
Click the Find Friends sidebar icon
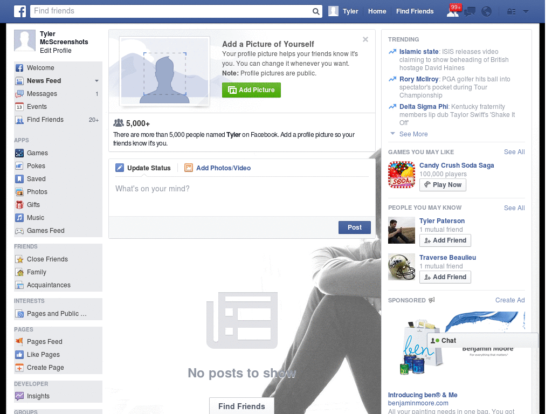tap(19, 120)
